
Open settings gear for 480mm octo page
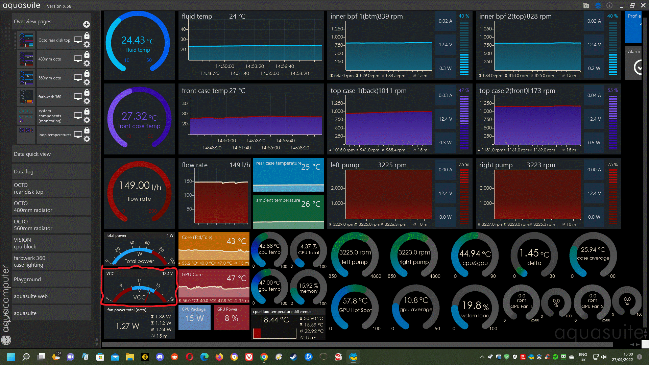[87, 63]
